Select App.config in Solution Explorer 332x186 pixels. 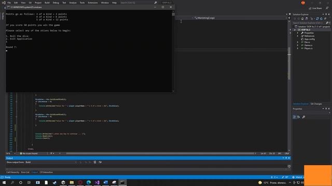pyautogui.click(x=309, y=39)
